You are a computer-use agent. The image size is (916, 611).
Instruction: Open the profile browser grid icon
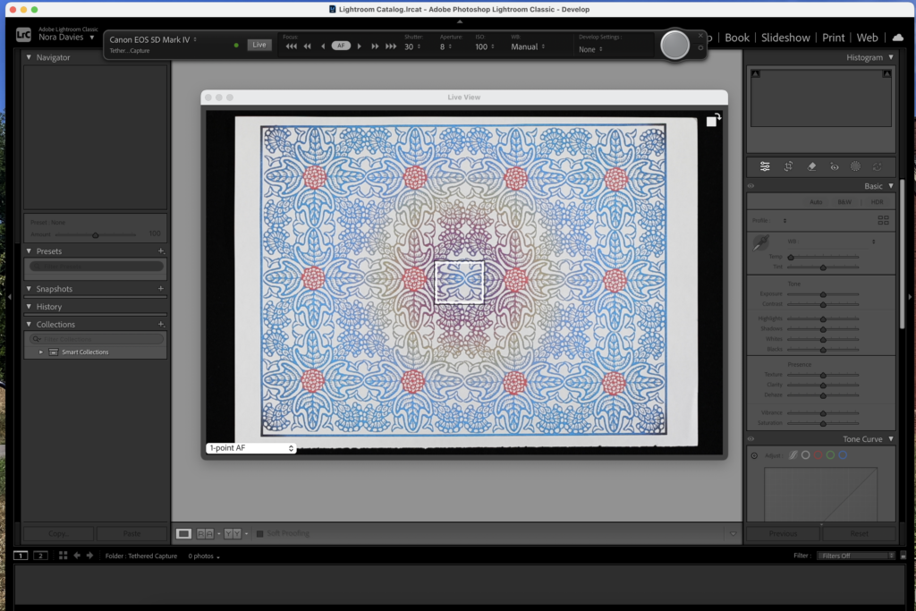[x=884, y=219]
